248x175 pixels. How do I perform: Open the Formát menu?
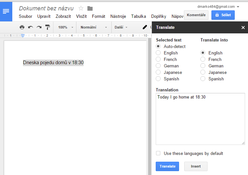[x=98, y=16]
